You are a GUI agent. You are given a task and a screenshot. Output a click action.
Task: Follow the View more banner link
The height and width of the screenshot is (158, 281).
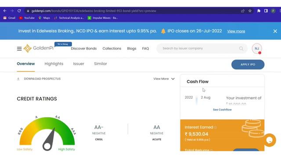tap(236, 31)
